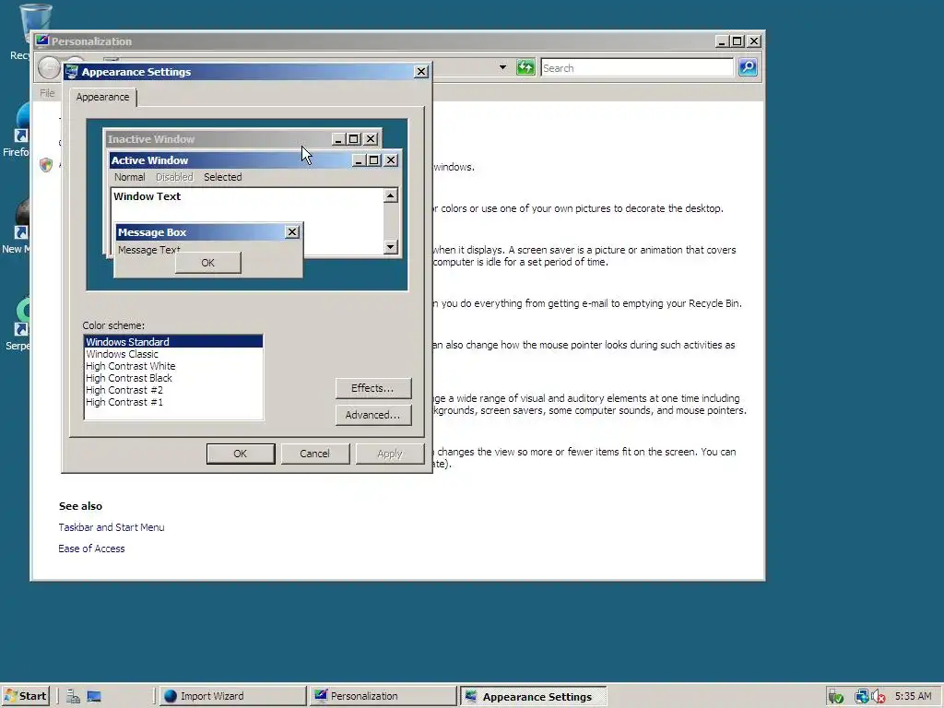
Task: Open the Ease of Access link
Action: tap(91, 549)
